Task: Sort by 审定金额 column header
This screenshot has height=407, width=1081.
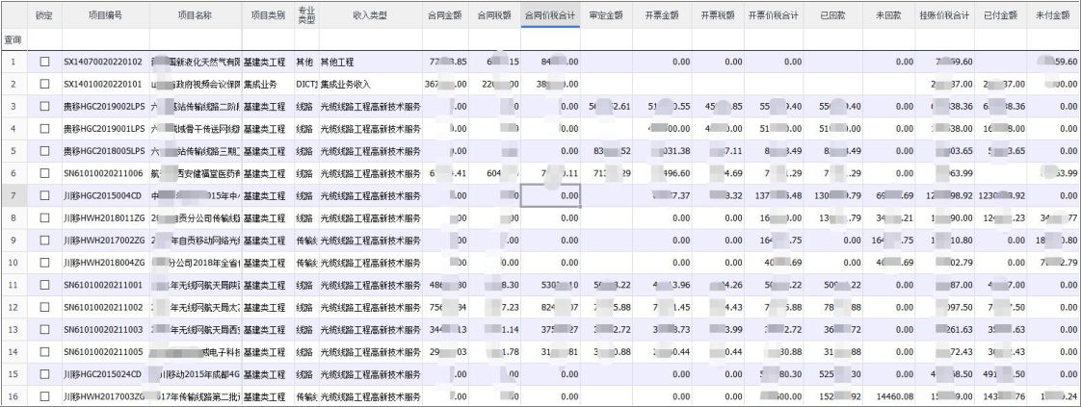Action: [x=606, y=15]
